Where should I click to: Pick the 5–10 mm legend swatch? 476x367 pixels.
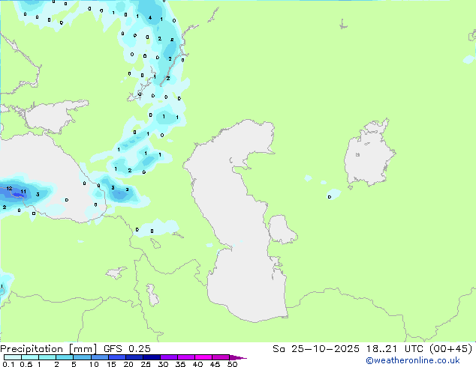coord(82,357)
